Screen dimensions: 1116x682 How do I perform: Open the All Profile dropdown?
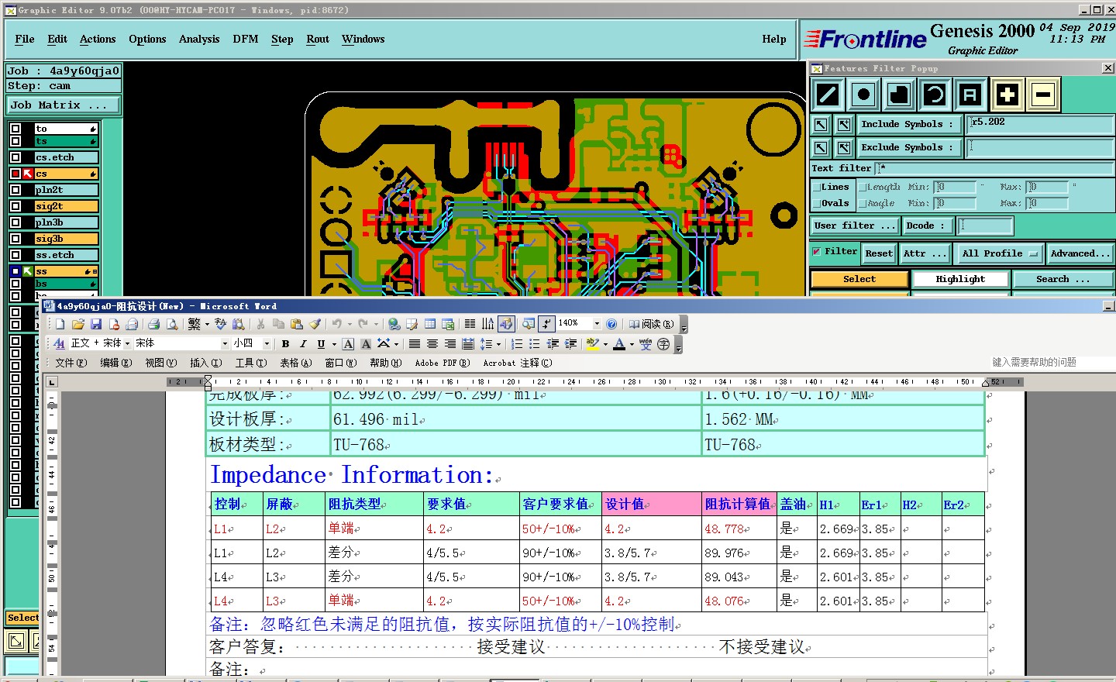coord(1000,253)
